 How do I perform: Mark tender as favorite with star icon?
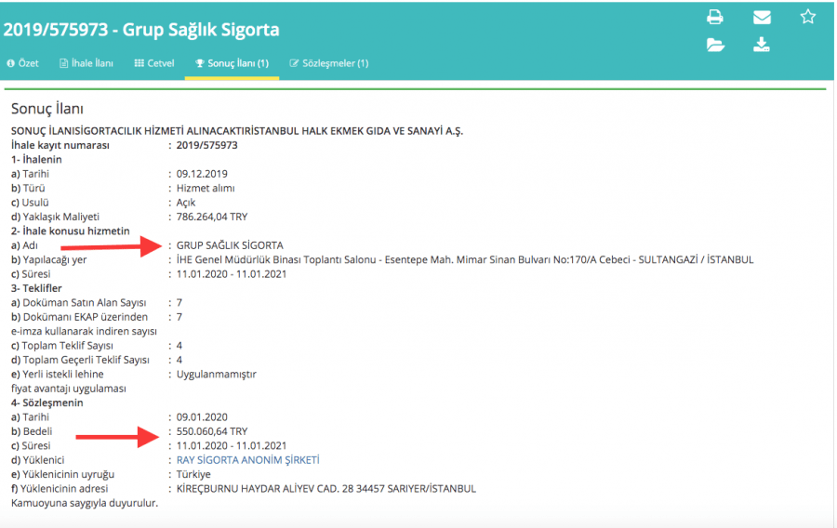[x=807, y=17]
